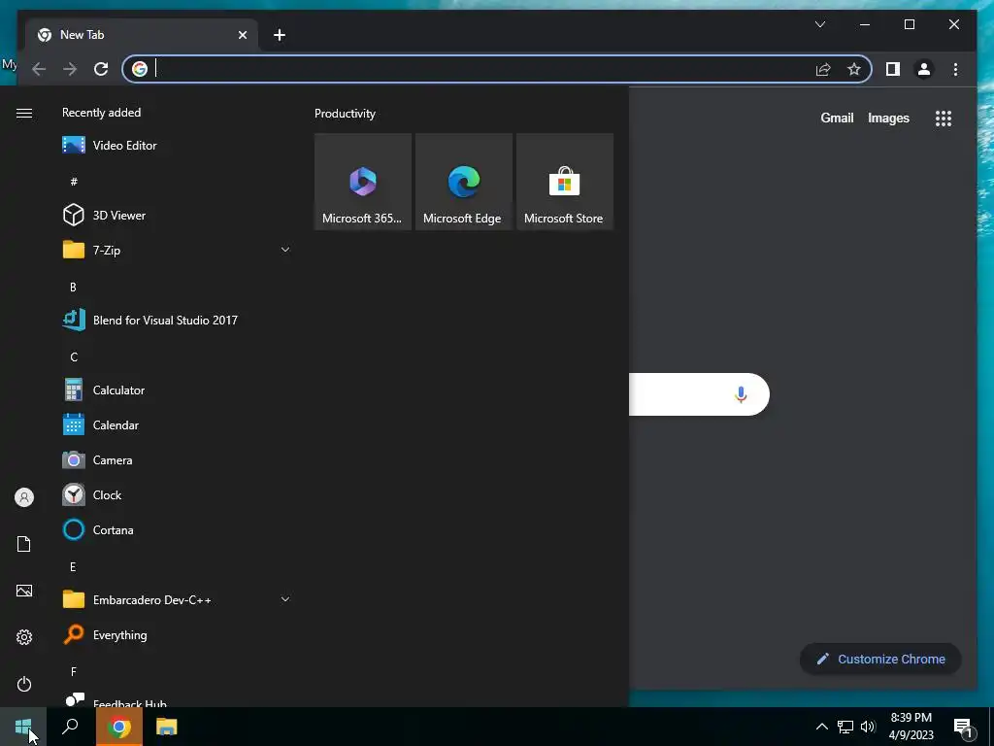Image resolution: width=994 pixels, height=746 pixels.
Task: Click the letter E section header
Action: tap(73, 566)
